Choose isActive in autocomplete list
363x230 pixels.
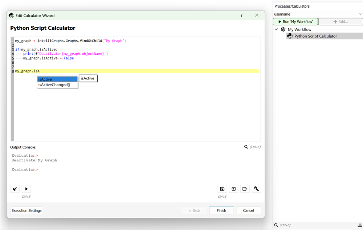click(57, 79)
